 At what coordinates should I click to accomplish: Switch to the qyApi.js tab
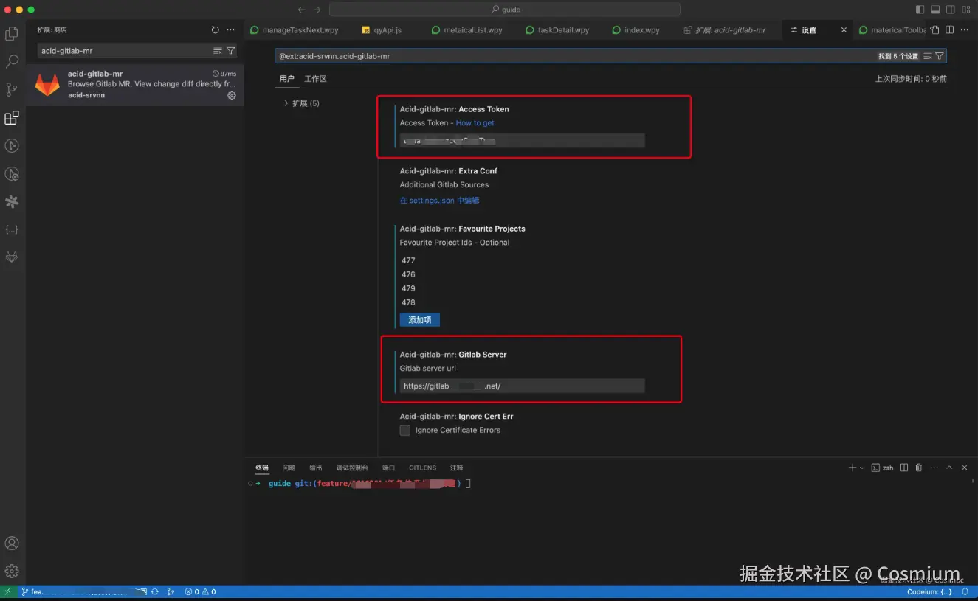(382, 30)
